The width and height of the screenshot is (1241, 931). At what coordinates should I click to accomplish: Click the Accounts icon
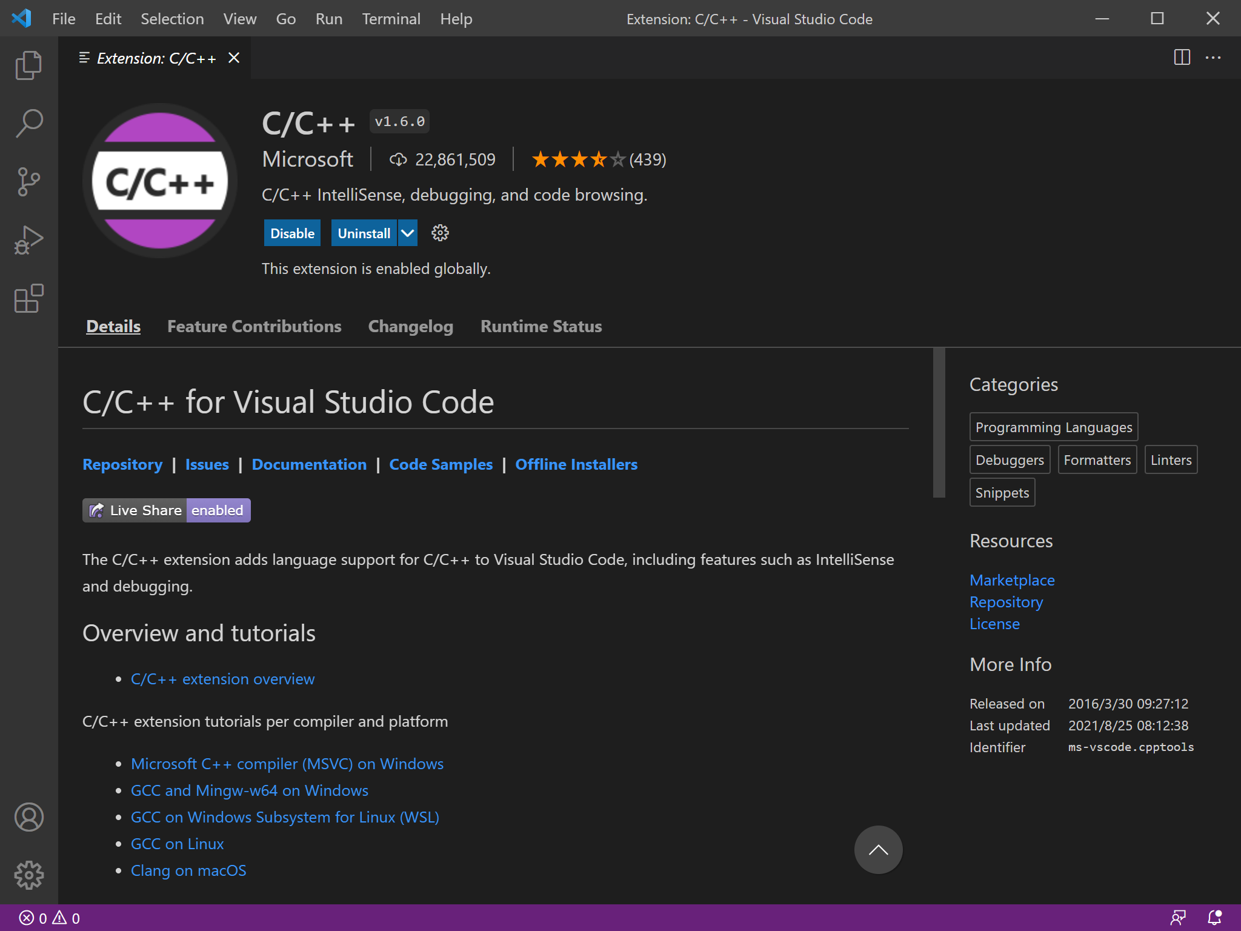(28, 817)
